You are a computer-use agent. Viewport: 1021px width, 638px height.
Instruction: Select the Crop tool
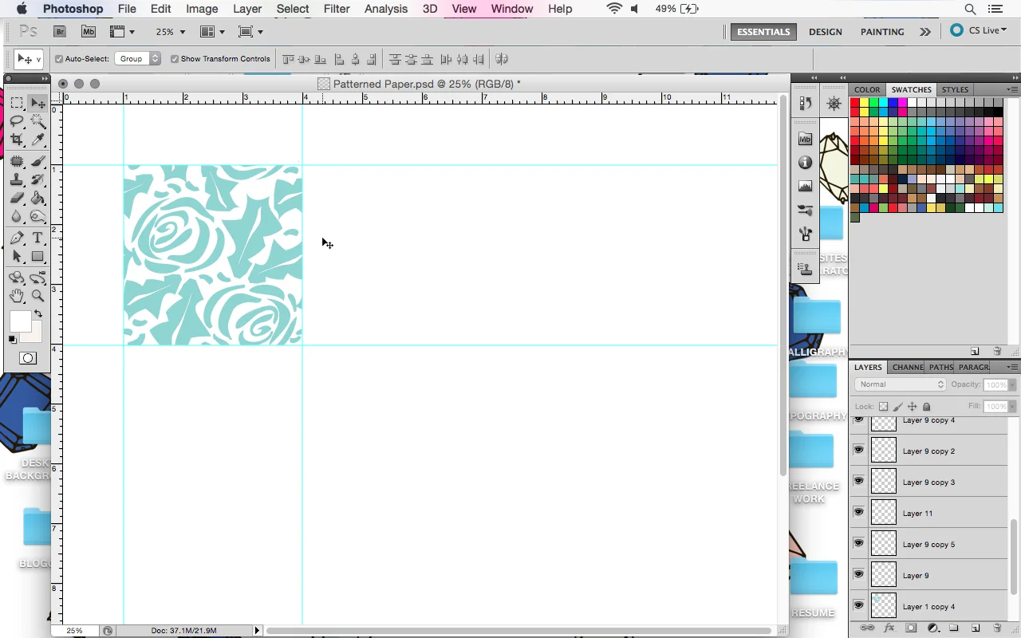pyautogui.click(x=17, y=140)
